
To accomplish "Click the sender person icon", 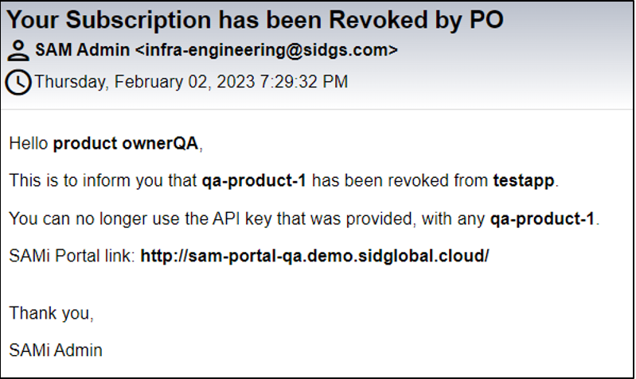I will [18, 51].
